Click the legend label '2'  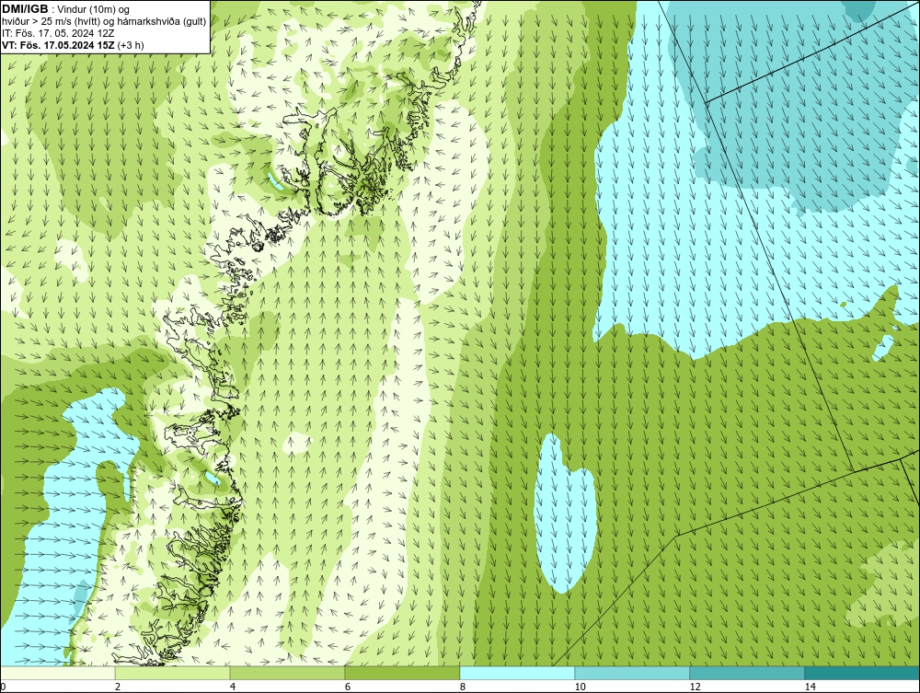pyautogui.click(x=118, y=687)
